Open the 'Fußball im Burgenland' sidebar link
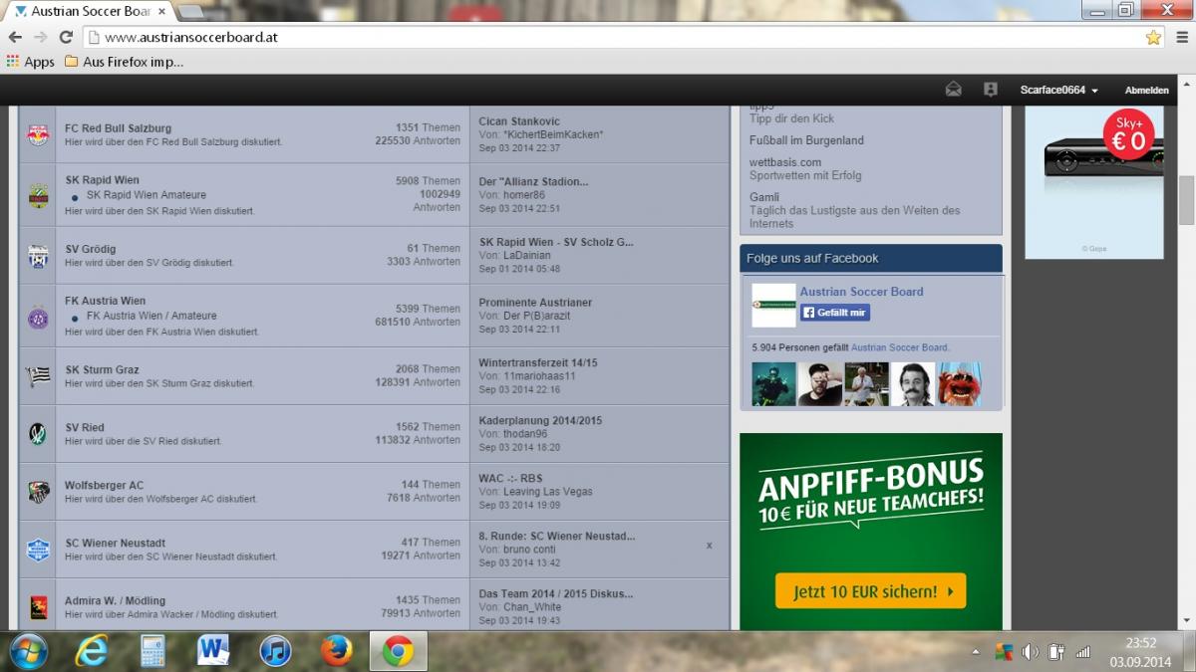The width and height of the screenshot is (1196, 672). tap(806, 140)
